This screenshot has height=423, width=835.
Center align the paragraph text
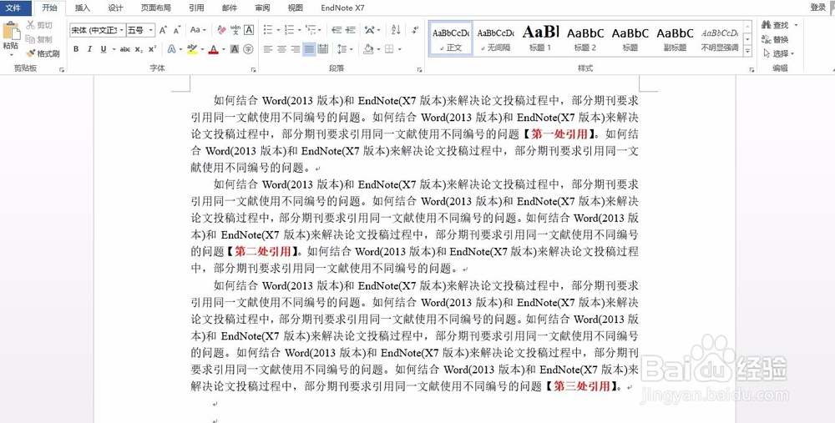coord(281,49)
